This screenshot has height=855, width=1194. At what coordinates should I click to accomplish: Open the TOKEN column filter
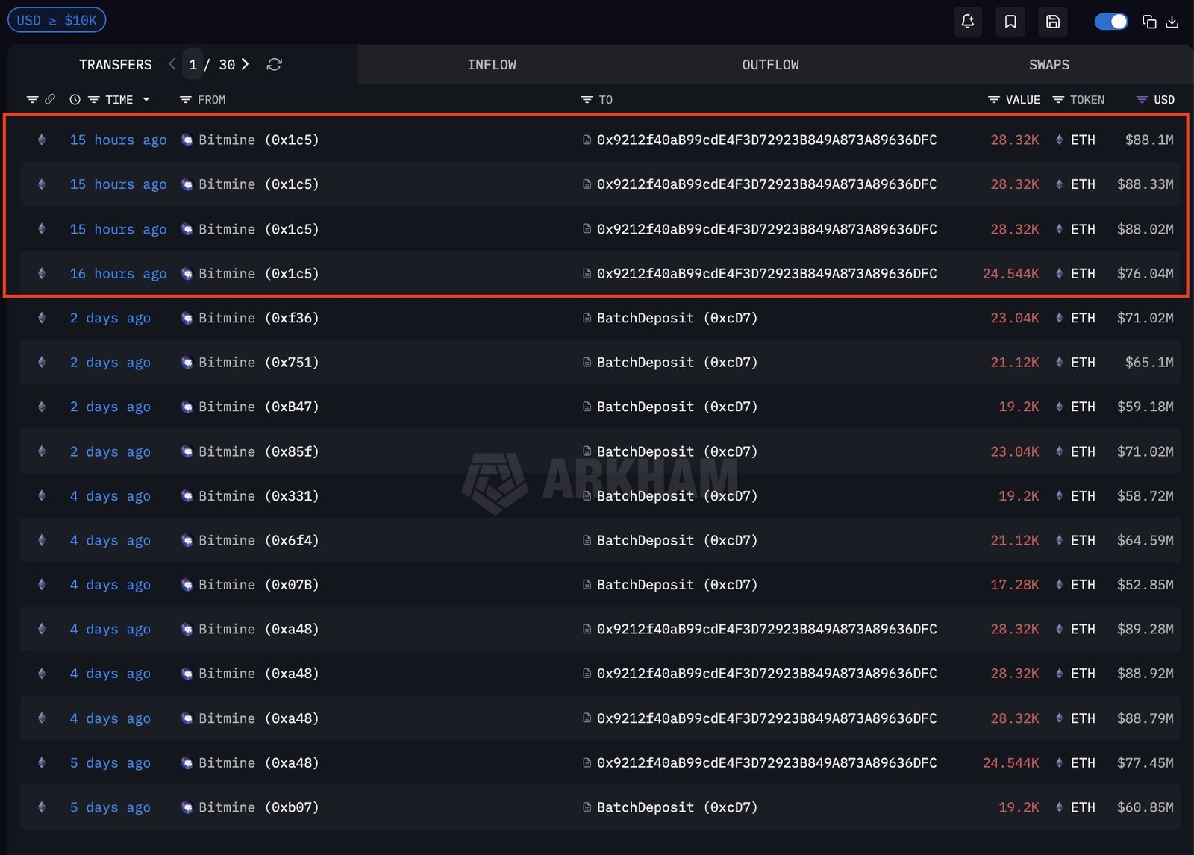tap(1058, 100)
